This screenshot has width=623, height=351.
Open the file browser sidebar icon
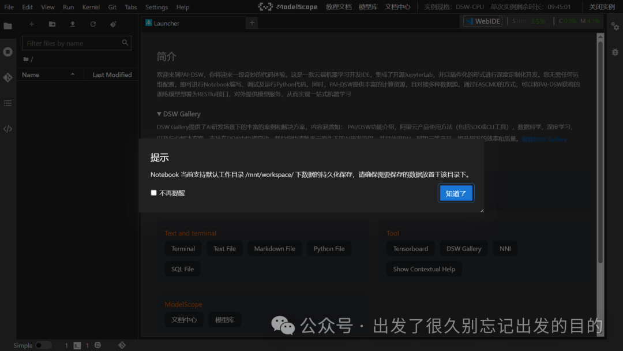[7, 25]
